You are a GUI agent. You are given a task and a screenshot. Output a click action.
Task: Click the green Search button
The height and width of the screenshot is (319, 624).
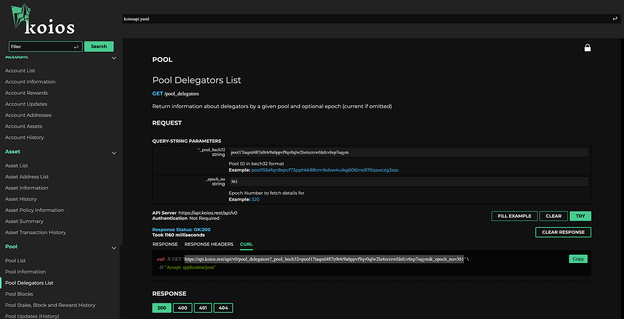pos(99,46)
